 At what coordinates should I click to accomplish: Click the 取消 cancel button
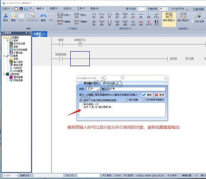point(160,94)
